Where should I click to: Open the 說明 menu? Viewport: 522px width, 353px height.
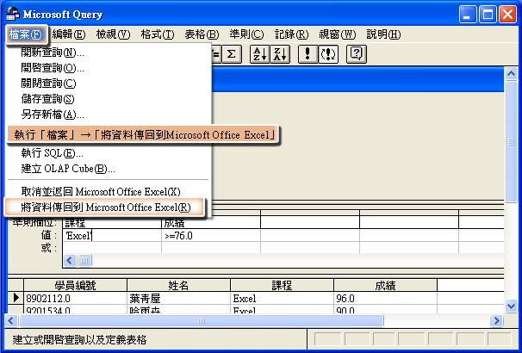pos(382,34)
